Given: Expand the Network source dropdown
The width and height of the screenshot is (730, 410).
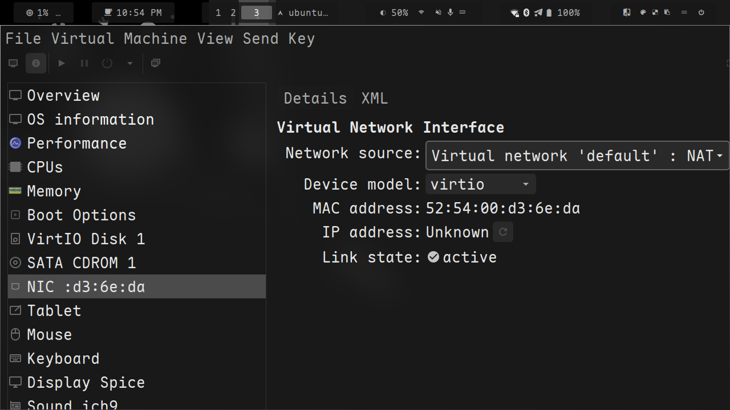Looking at the screenshot, I should coord(577,156).
